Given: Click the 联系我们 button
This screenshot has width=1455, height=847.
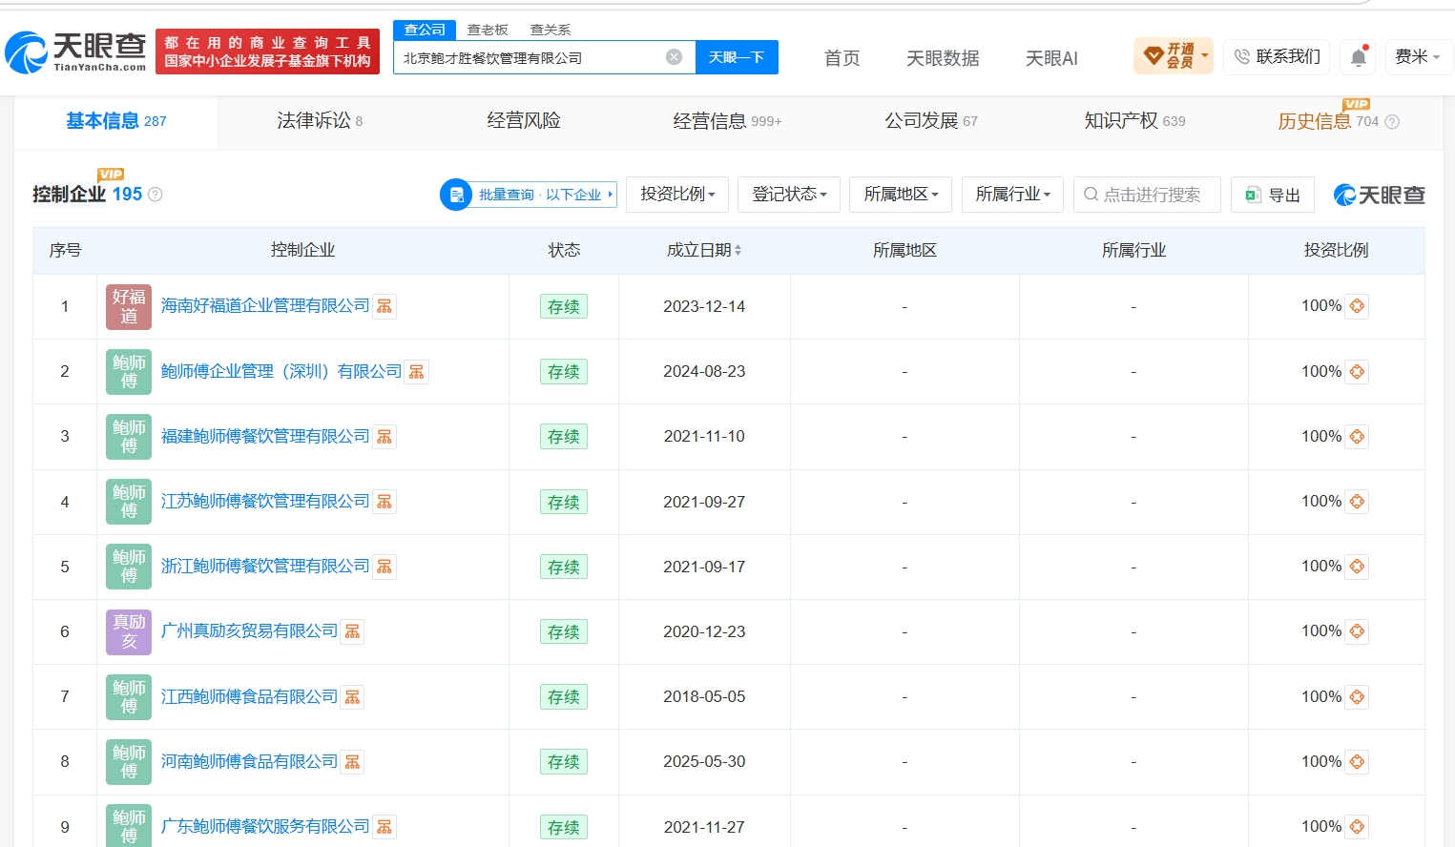Looking at the screenshot, I should (x=1278, y=57).
